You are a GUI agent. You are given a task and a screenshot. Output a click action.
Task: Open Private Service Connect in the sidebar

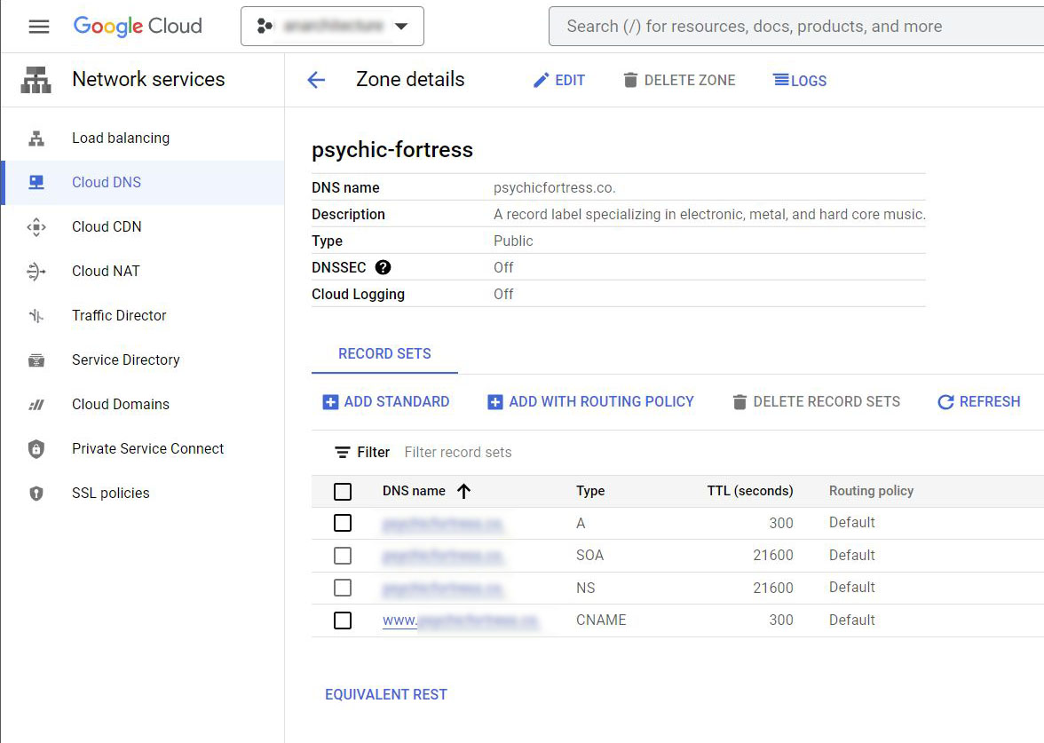pyautogui.click(x=147, y=449)
